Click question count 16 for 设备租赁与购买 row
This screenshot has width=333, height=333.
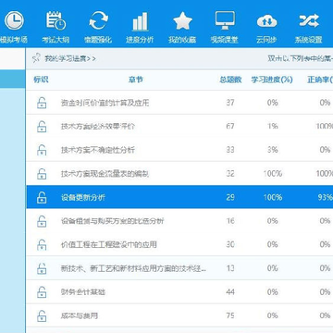tap(230, 221)
